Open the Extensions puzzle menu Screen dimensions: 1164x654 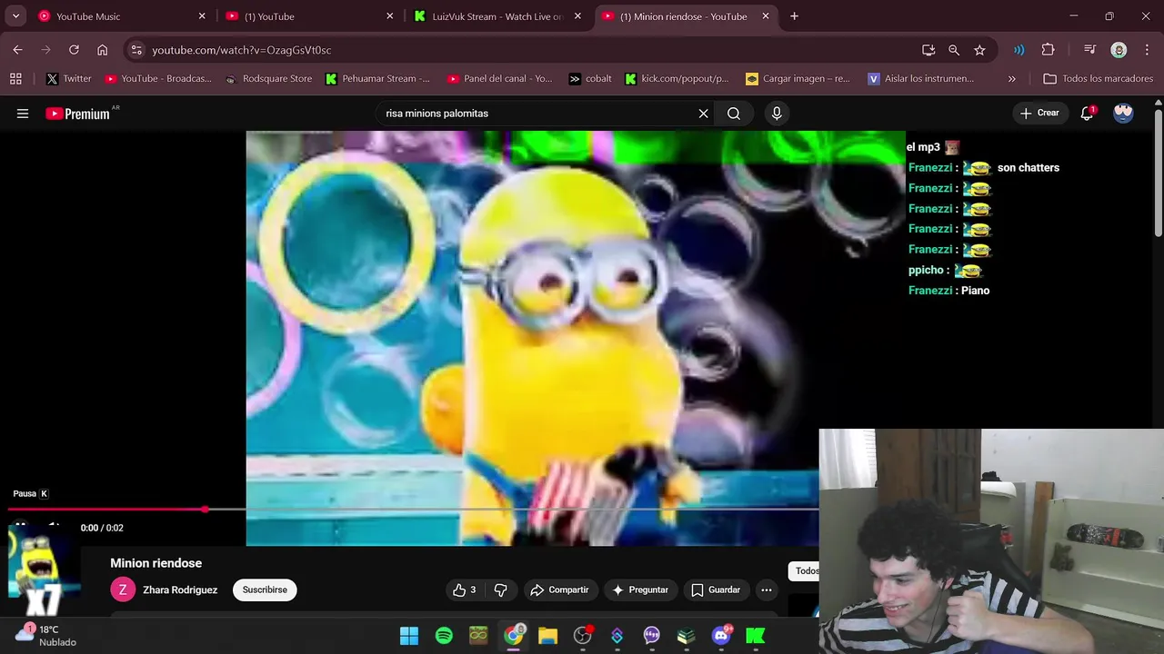[1048, 50]
